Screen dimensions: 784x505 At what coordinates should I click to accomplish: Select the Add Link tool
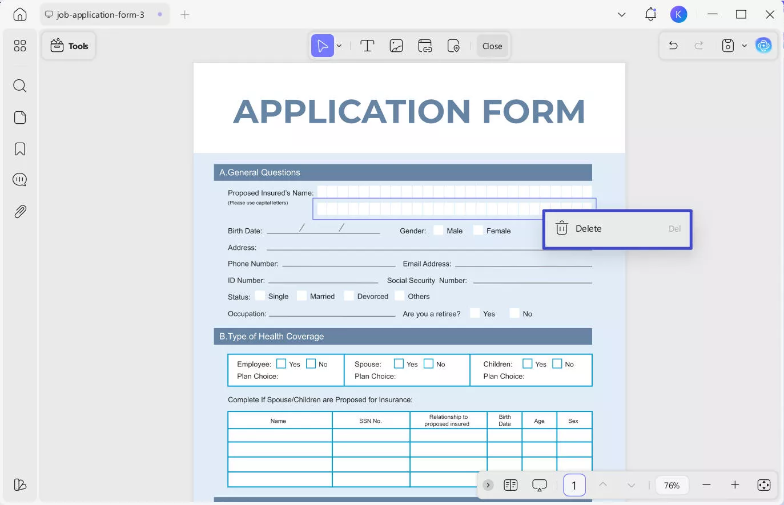pos(425,46)
